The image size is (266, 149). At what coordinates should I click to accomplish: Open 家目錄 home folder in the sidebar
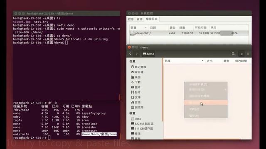coord(137,72)
